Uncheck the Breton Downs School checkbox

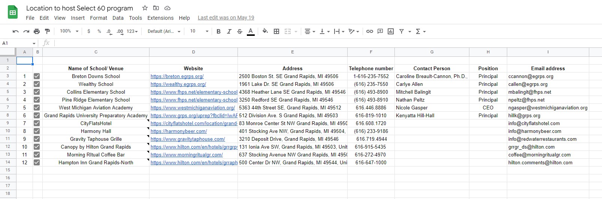[37, 76]
